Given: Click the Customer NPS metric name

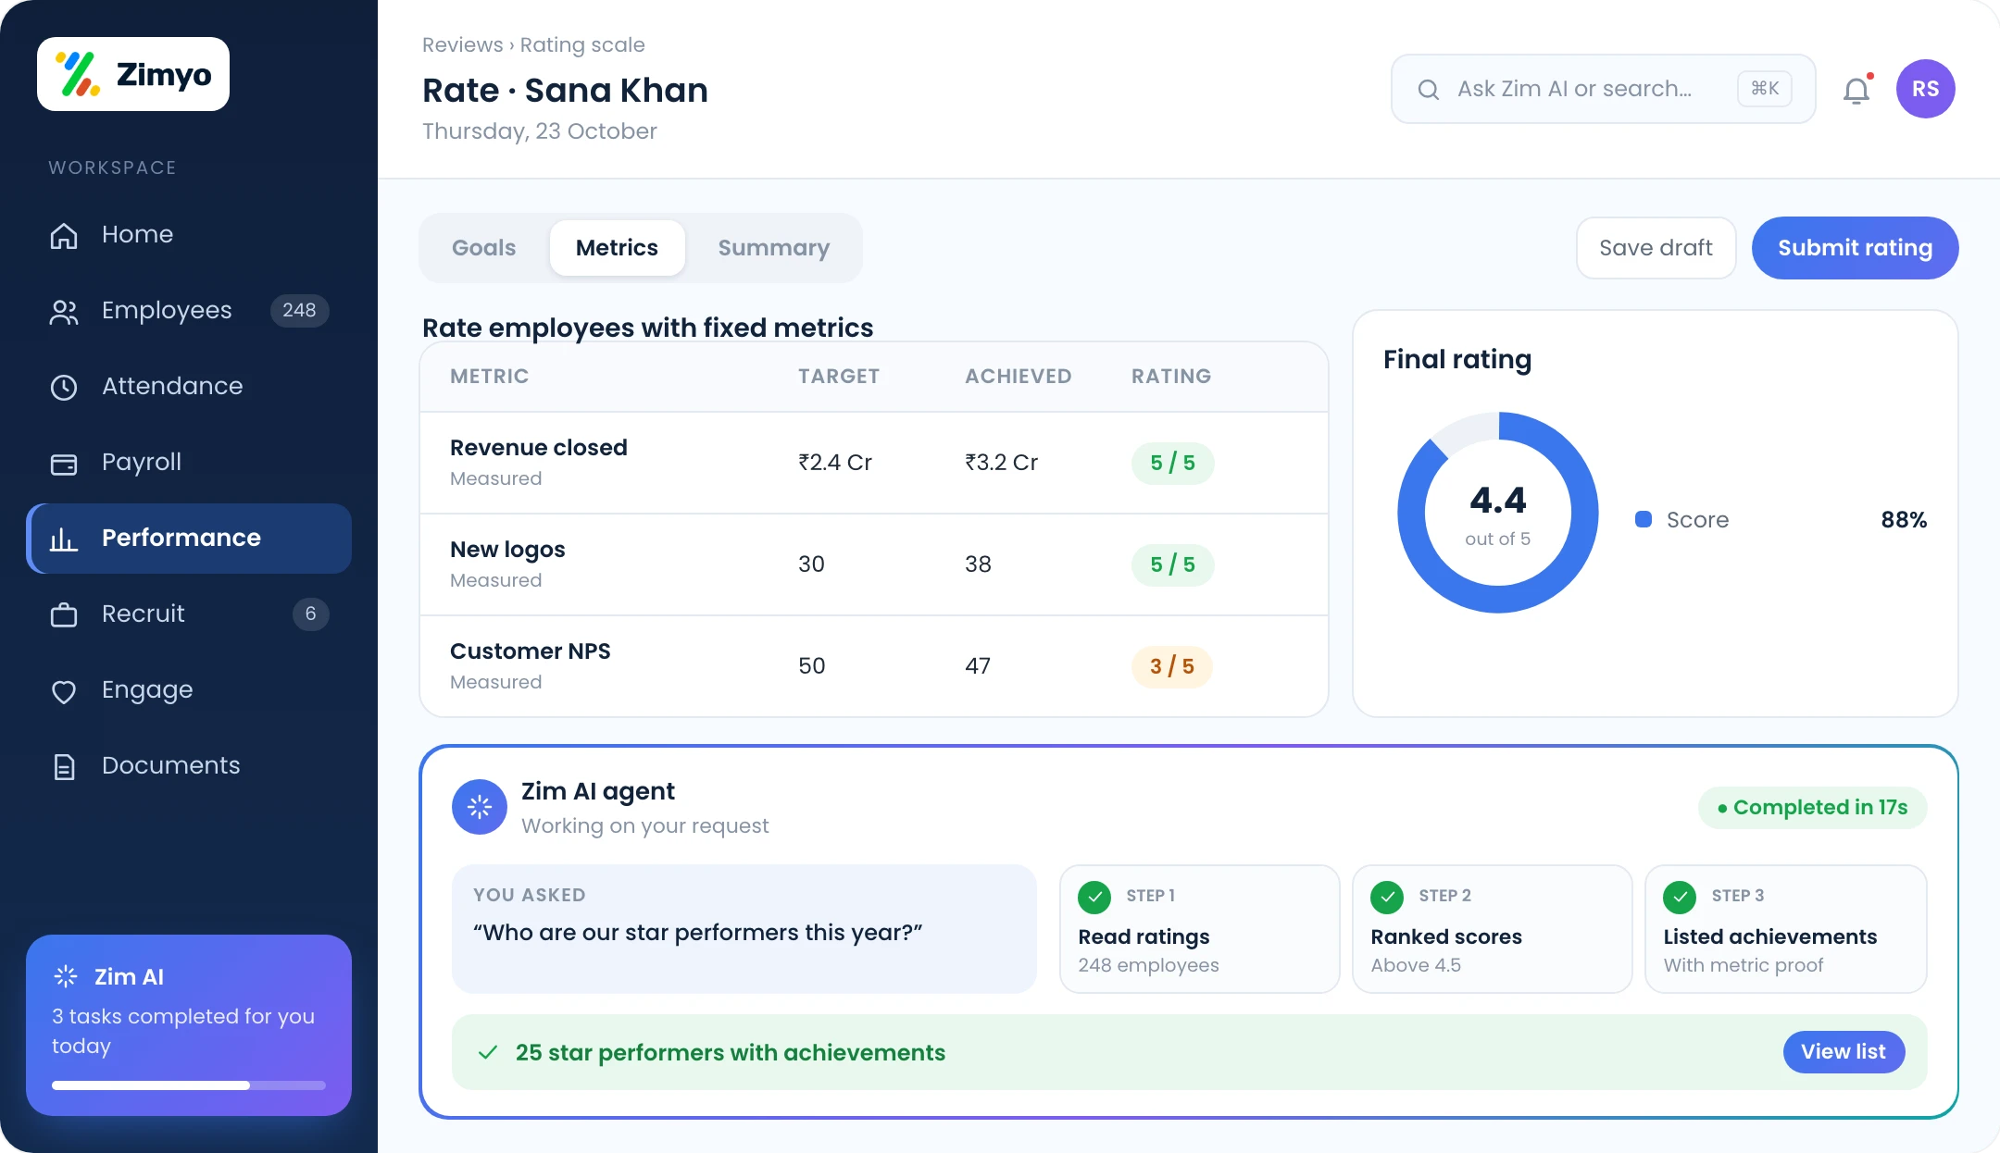Looking at the screenshot, I should [x=531, y=651].
